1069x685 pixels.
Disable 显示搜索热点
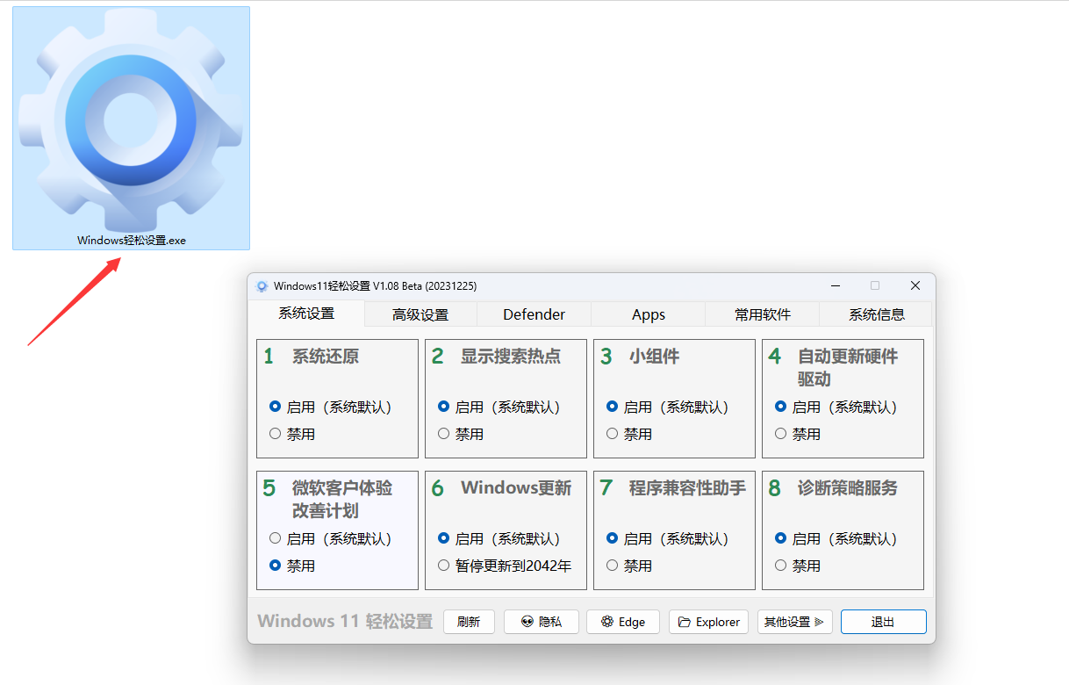443,433
